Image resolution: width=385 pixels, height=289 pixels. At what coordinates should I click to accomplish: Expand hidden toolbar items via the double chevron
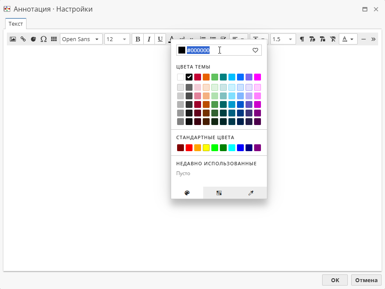373,39
